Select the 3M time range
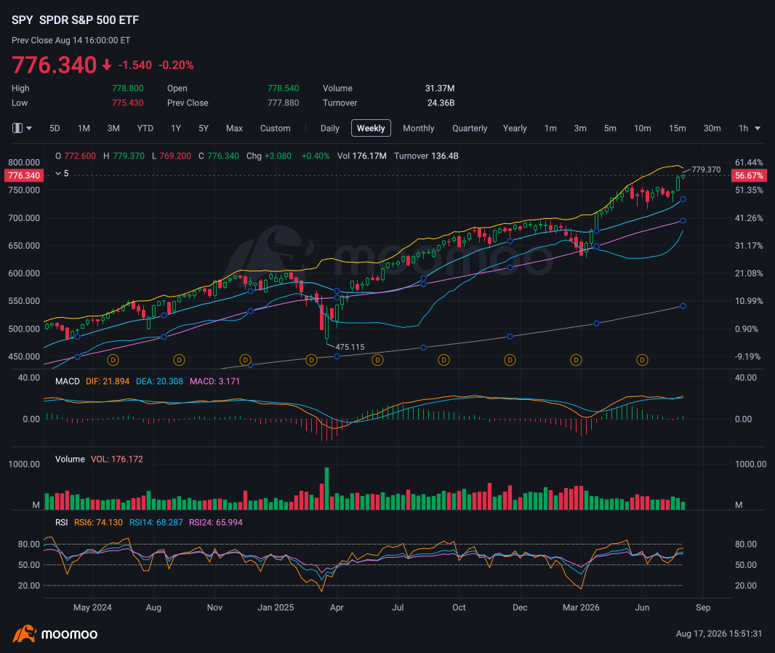 (113, 128)
